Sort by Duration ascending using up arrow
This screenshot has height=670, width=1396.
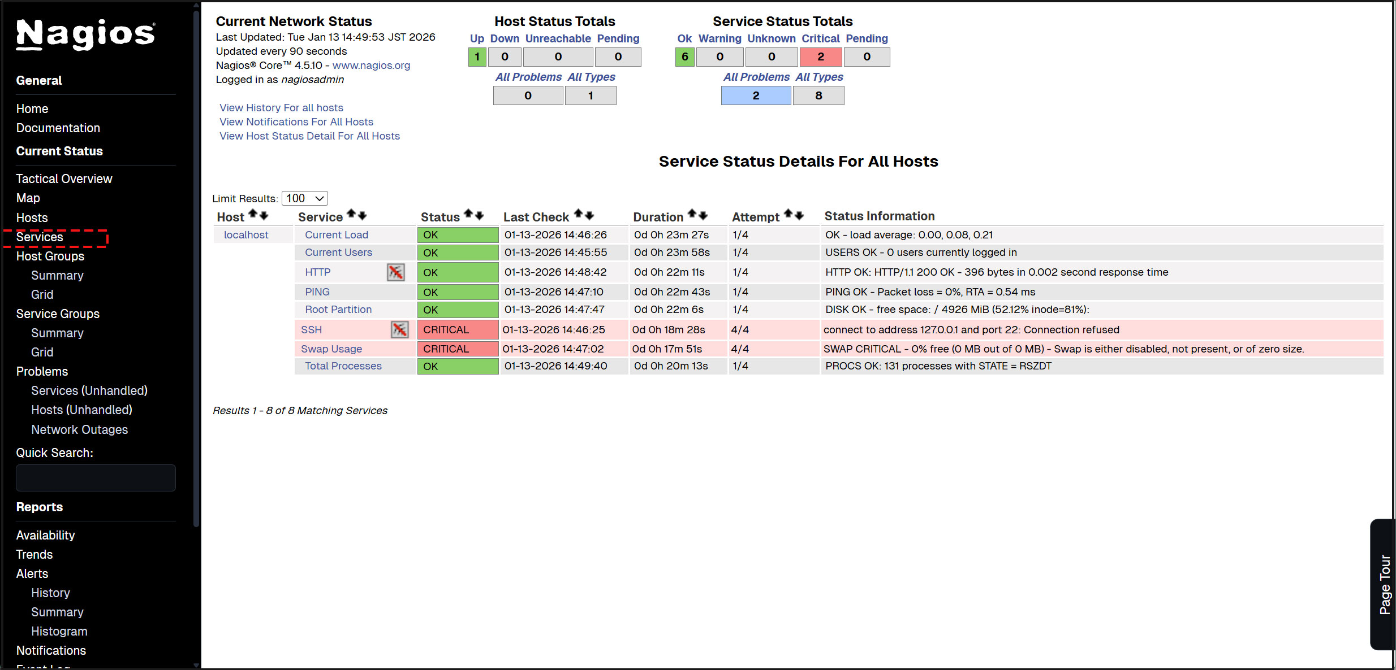pyautogui.click(x=692, y=214)
